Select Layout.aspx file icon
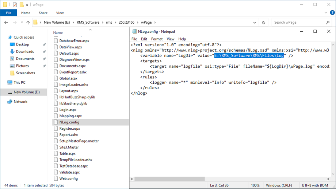 coord(56,91)
